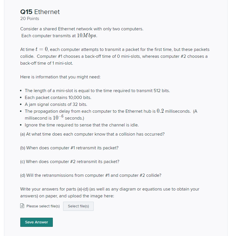
Task: Click the Q15 Ethernet heading
Action: point(40,12)
